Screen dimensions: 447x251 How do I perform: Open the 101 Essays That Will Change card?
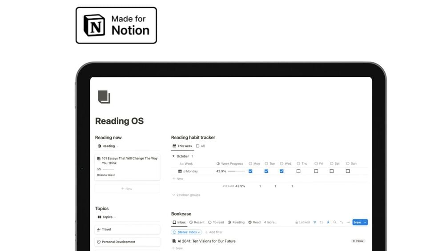pyautogui.click(x=127, y=167)
